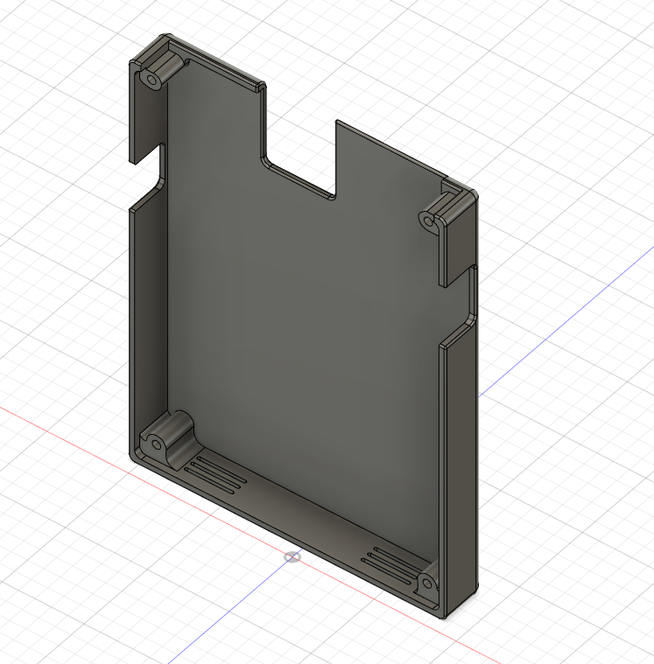Pick the left group of vent slots
Image resolution: width=654 pixels, height=664 pixels.
(x=216, y=476)
